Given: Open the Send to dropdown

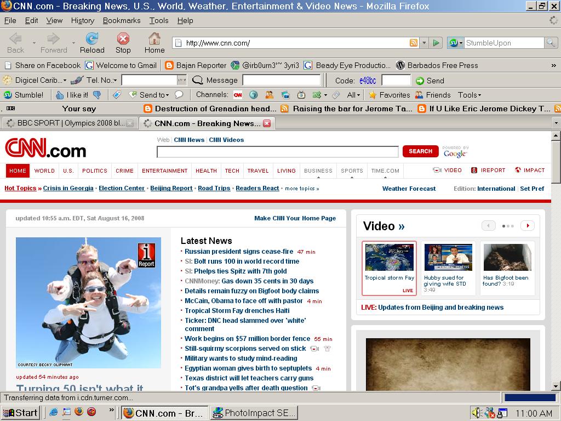Looking at the screenshot, I should 153,95.
